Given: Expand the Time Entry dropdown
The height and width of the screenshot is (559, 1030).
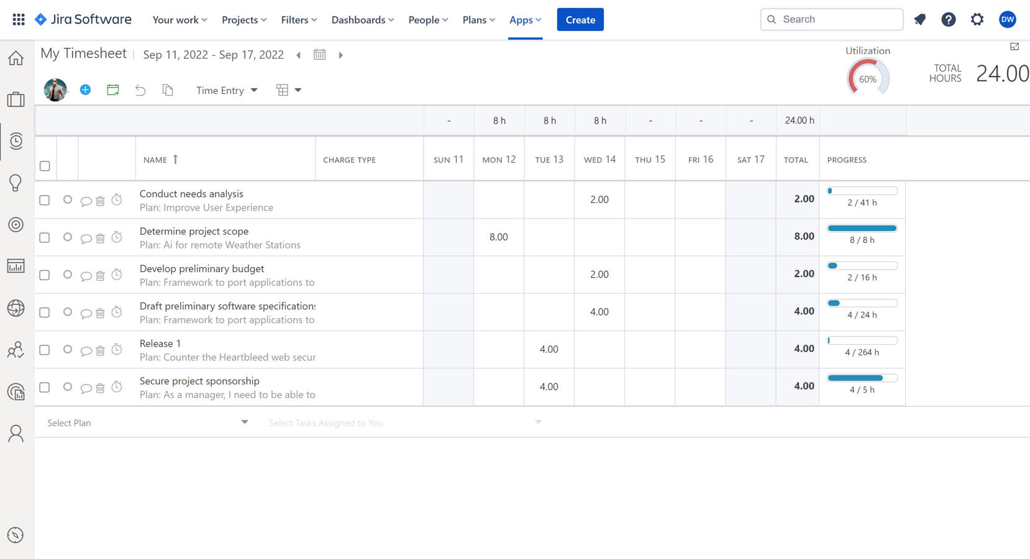Looking at the screenshot, I should (x=227, y=90).
